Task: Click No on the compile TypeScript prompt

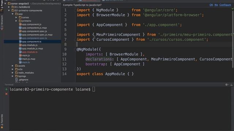Action: (x=216, y=5)
